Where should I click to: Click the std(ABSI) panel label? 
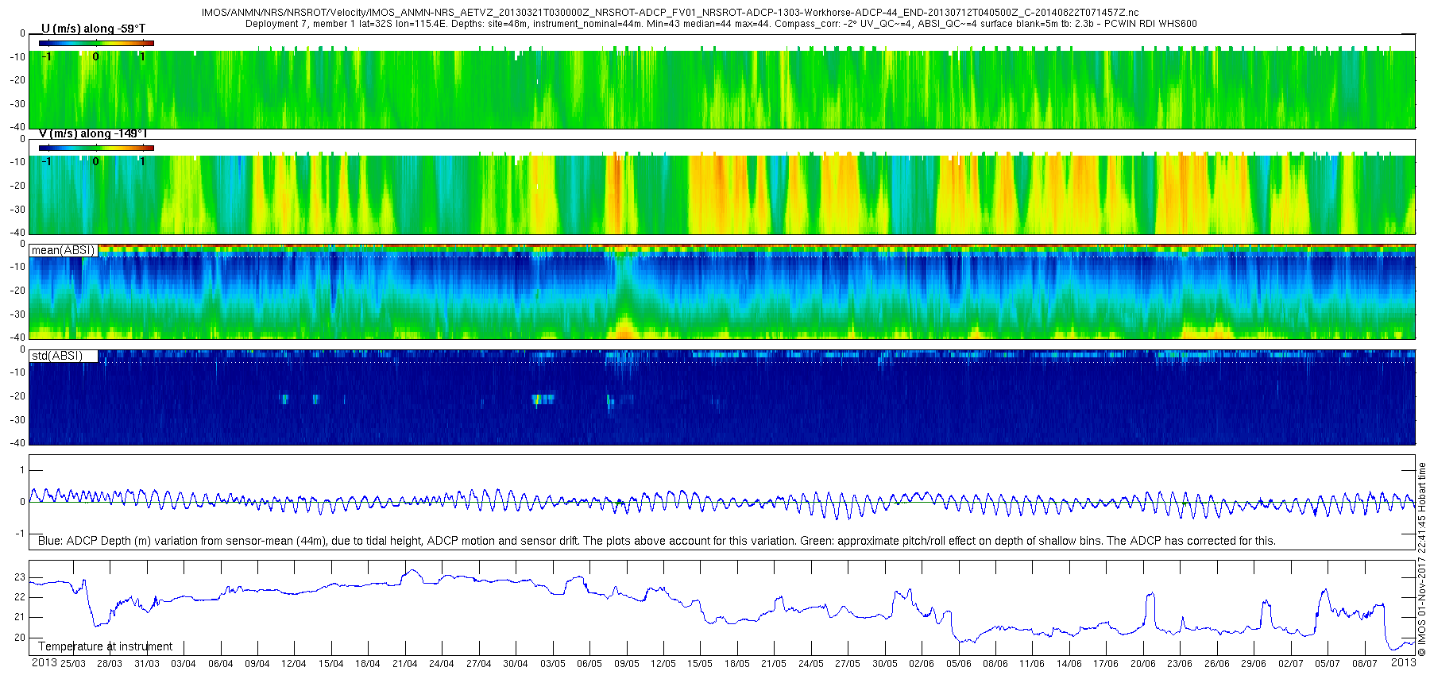click(57, 356)
